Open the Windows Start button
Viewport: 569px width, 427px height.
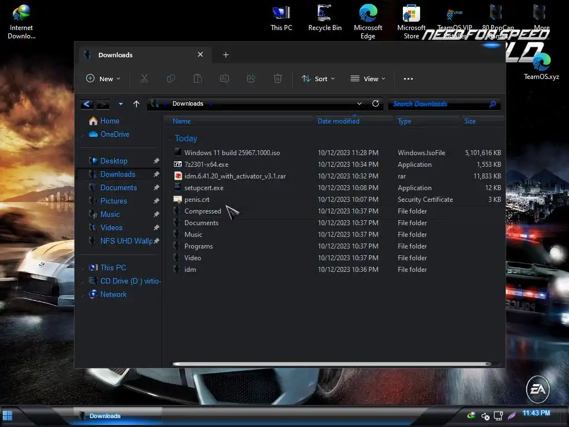point(8,416)
